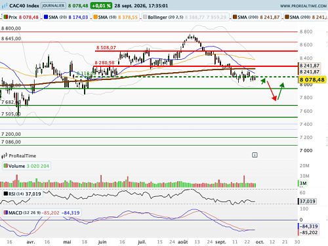The width and height of the screenshot is (328, 246).
Task: Click the mai date on time axis
Action: pyautogui.click(x=67, y=242)
